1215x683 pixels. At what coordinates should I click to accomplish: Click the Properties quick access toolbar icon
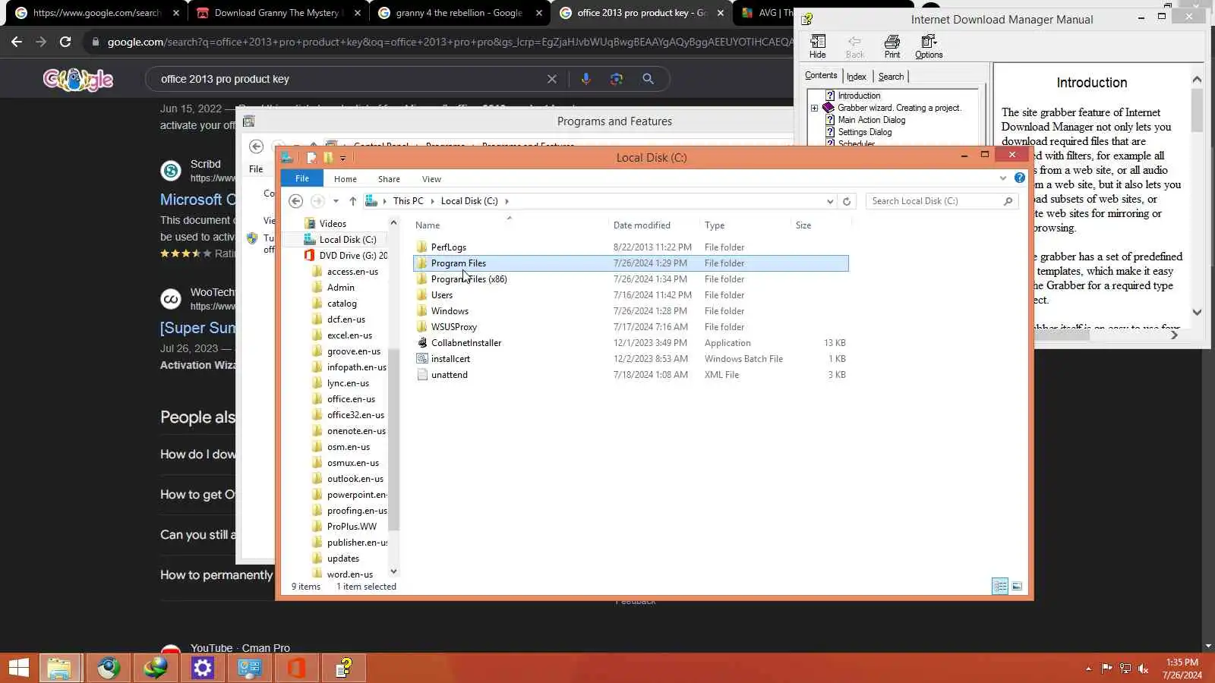point(311,158)
